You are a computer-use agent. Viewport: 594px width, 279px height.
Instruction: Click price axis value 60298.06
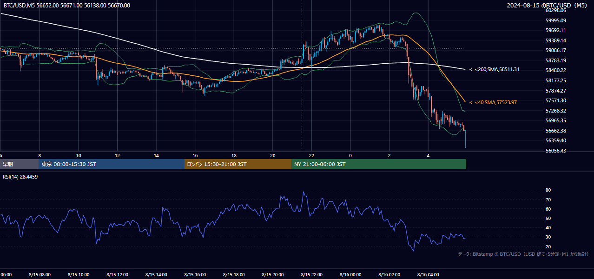[x=556, y=10]
